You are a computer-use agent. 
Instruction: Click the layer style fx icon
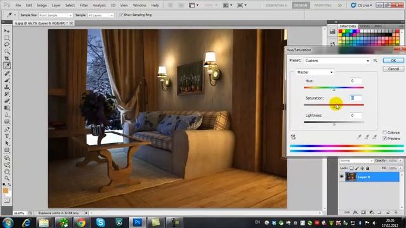pyautogui.click(x=355, y=212)
